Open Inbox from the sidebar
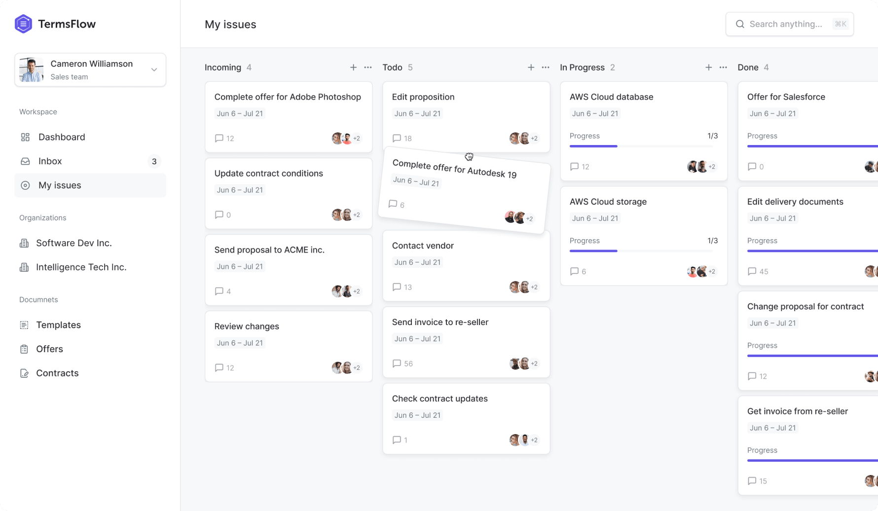This screenshot has width=878, height=511. pyautogui.click(x=50, y=161)
